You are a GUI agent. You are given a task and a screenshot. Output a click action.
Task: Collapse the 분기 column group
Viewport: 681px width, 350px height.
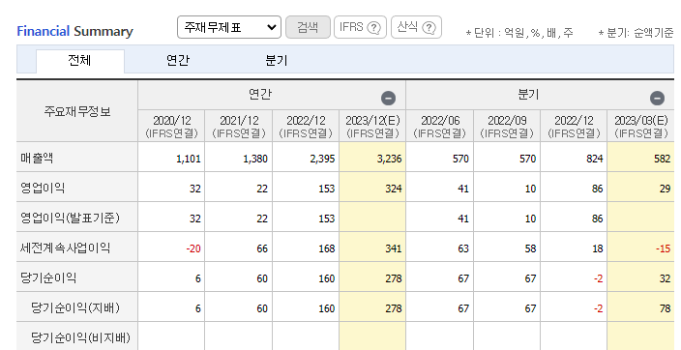[657, 99]
